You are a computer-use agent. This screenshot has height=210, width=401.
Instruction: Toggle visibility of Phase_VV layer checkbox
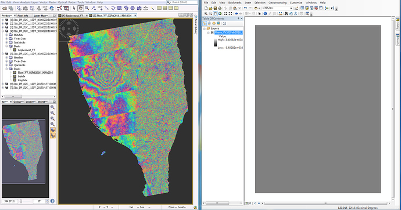(x=212, y=32)
